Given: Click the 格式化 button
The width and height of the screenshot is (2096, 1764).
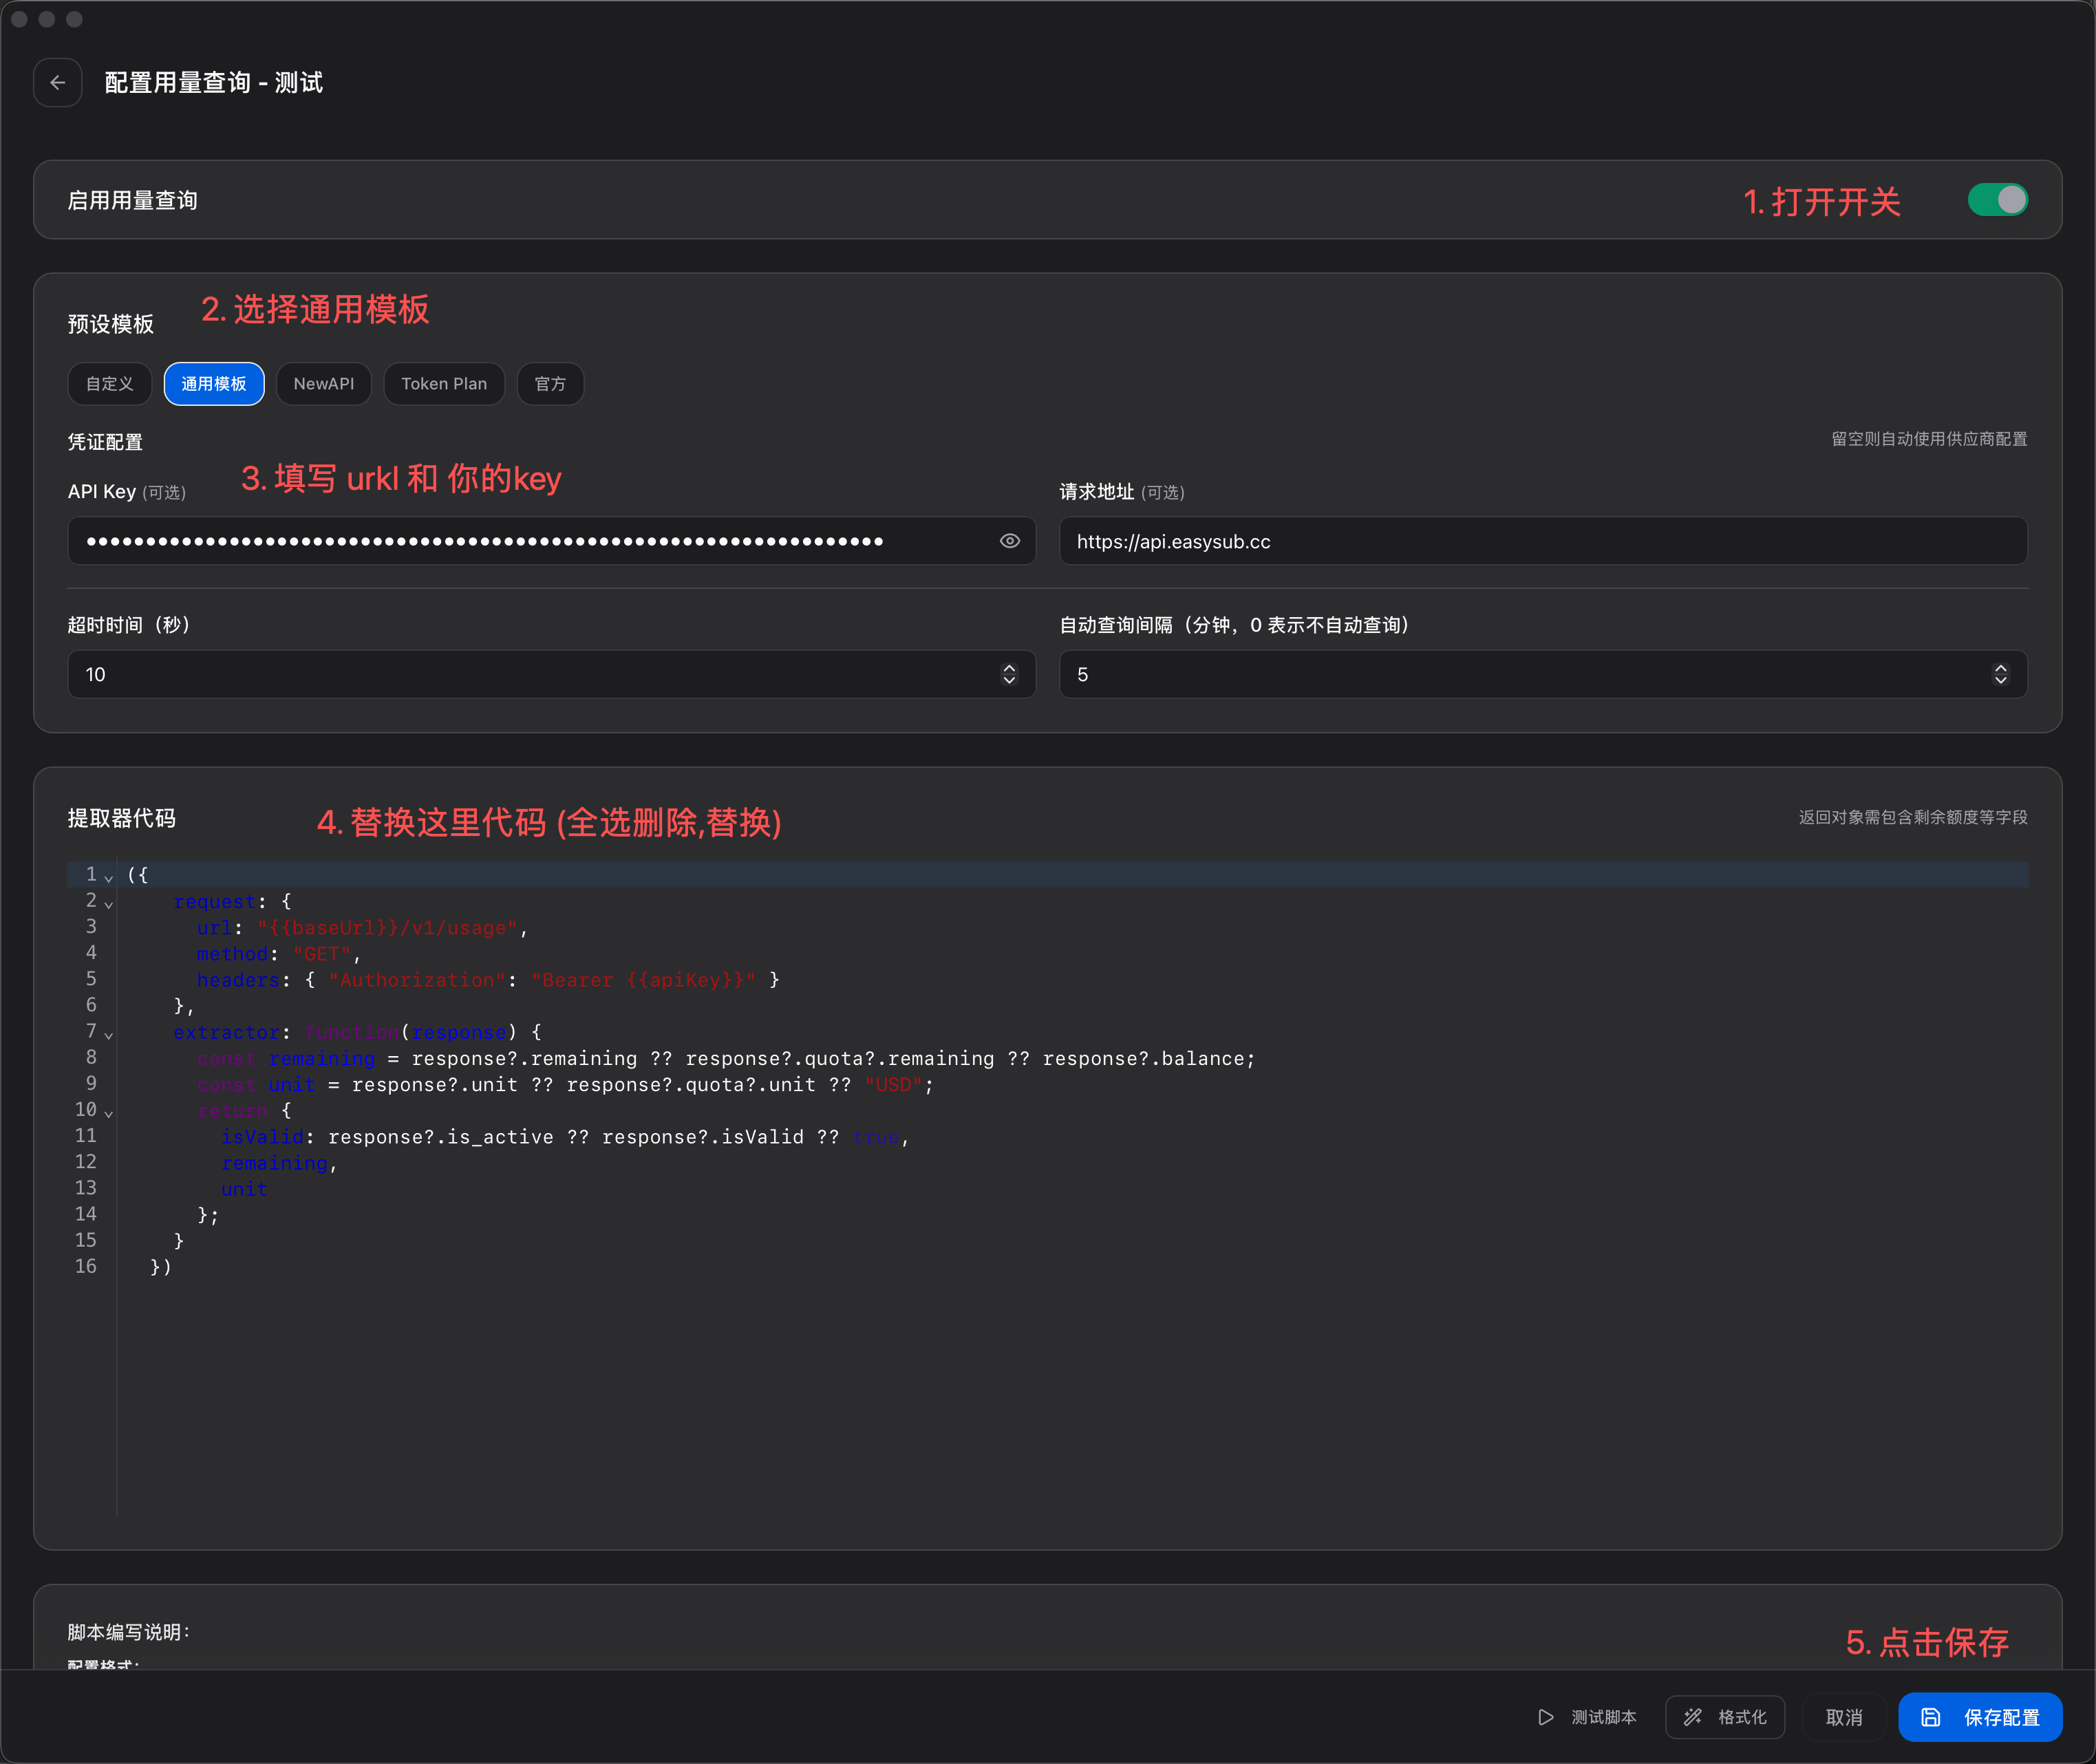Looking at the screenshot, I should pos(1725,1717).
